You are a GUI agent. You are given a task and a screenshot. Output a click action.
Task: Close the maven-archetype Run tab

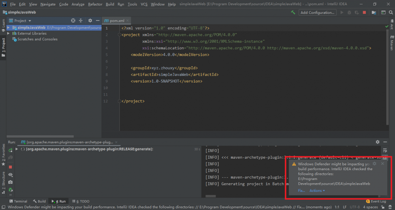pyautogui.click(x=116, y=142)
